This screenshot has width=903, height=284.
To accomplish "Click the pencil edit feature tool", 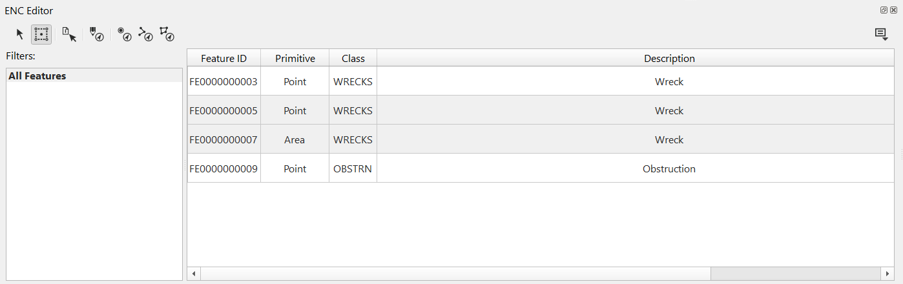I will pyautogui.click(x=96, y=34).
